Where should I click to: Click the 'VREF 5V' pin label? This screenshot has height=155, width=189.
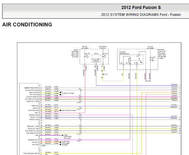pos(35,108)
